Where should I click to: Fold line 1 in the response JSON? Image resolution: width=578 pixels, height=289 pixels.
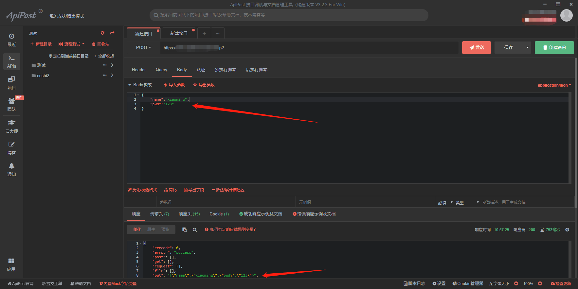coord(141,243)
